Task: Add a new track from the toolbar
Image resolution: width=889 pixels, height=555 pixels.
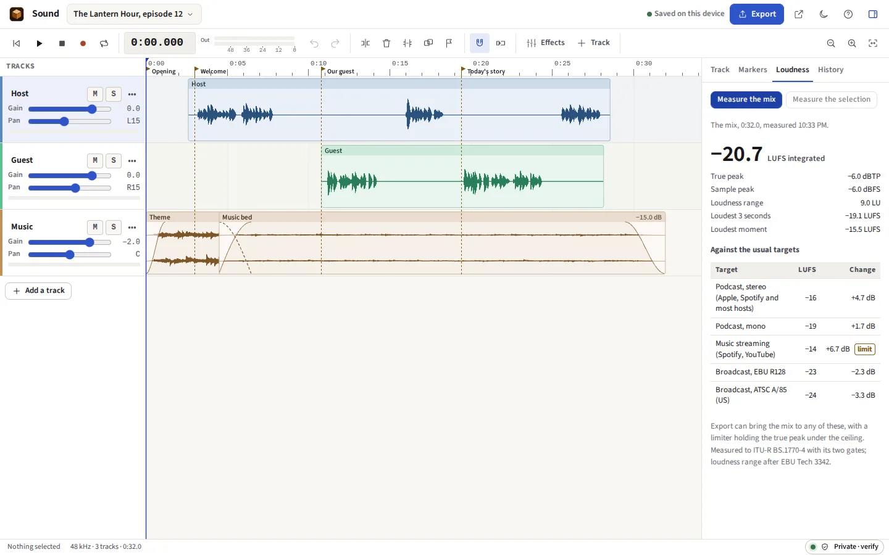Action: click(594, 43)
